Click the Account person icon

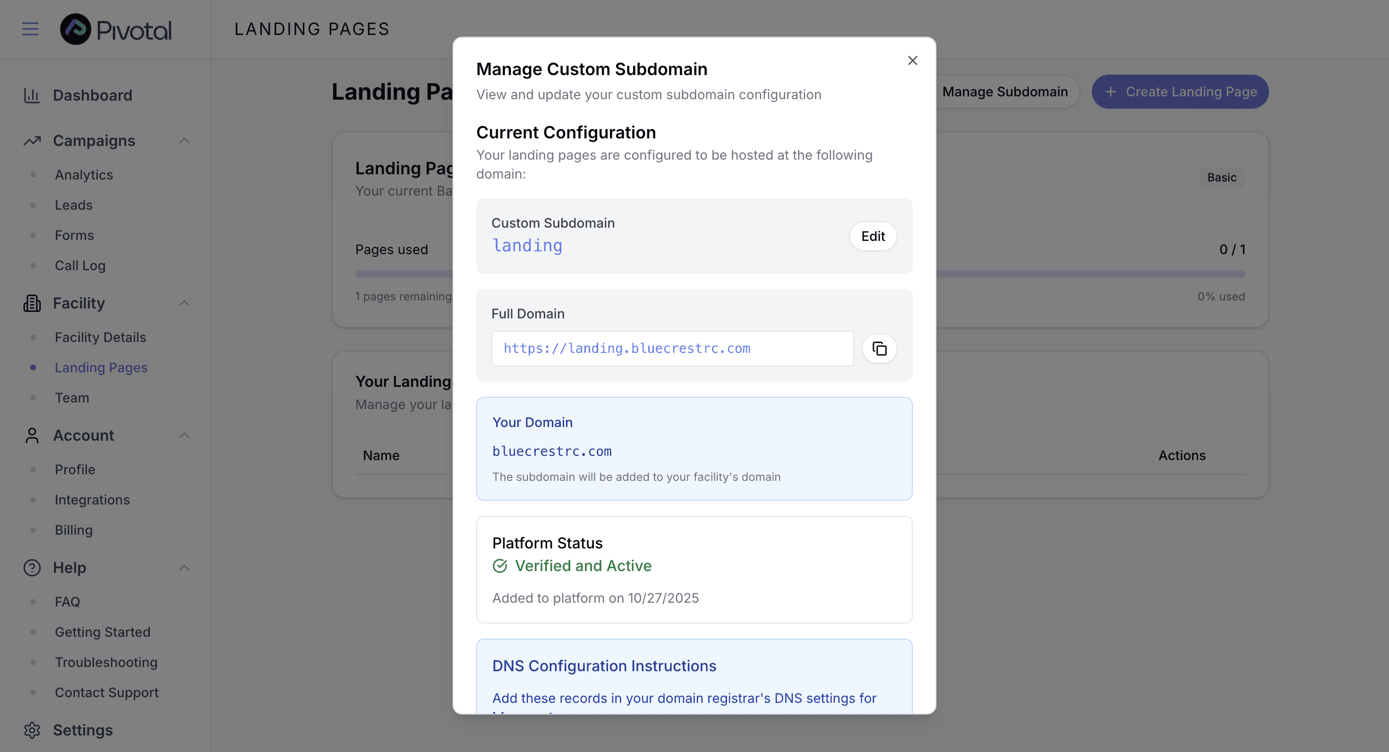[x=32, y=435]
